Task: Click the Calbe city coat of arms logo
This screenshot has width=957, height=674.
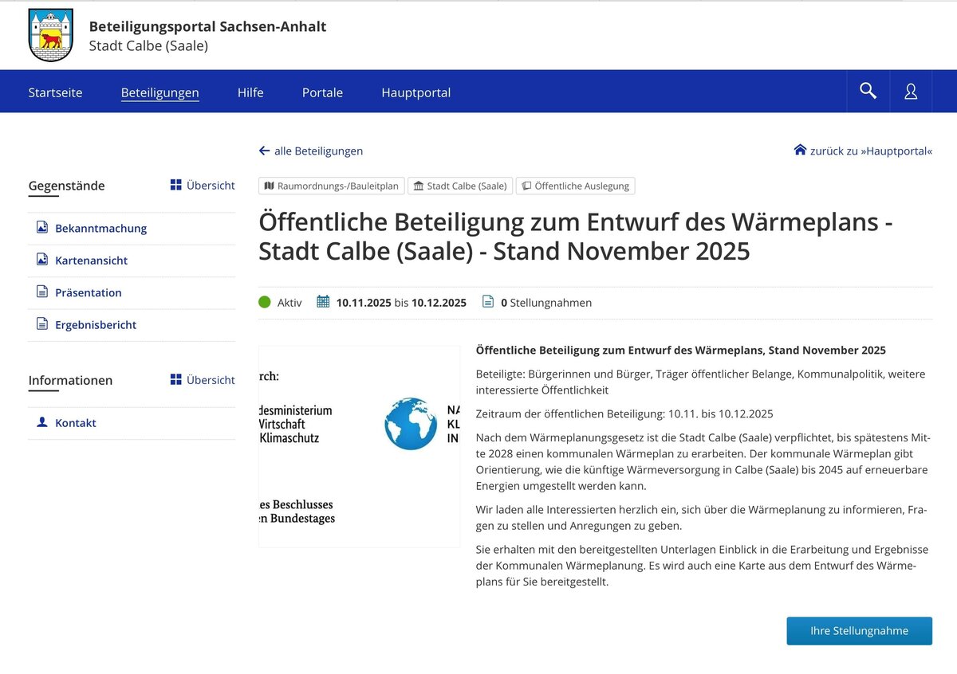Action: coord(50,35)
